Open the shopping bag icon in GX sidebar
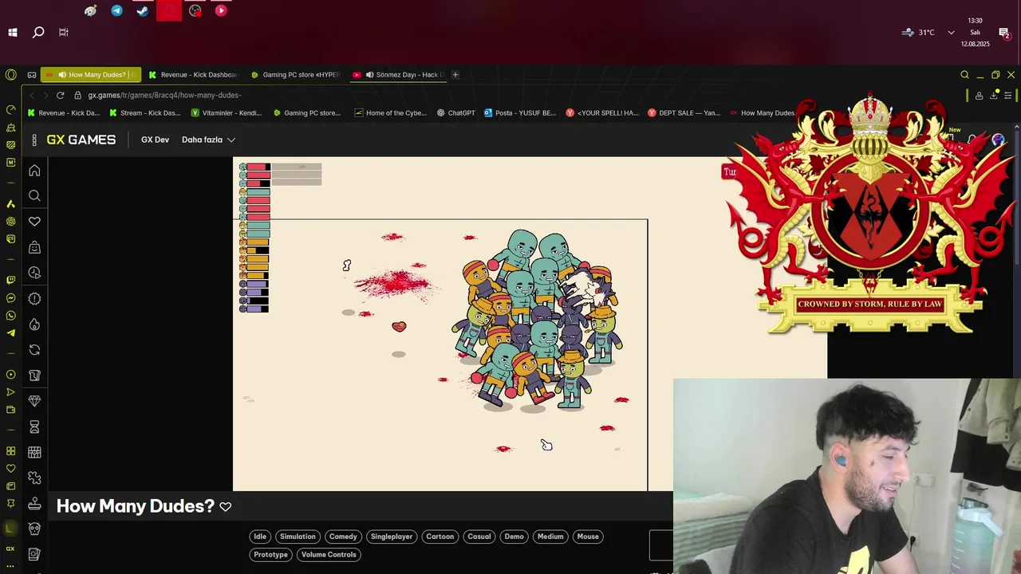The image size is (1021, 574). 34,247
